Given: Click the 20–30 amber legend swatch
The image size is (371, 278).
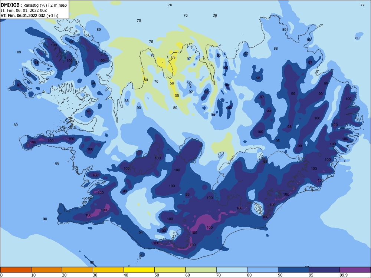Looking at the screenshot, I should tap(78, 270).
